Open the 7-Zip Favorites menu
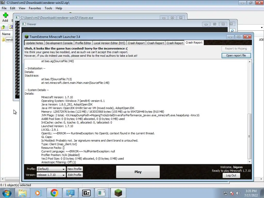This screenshot has height=198, width=264. [35, 8]
